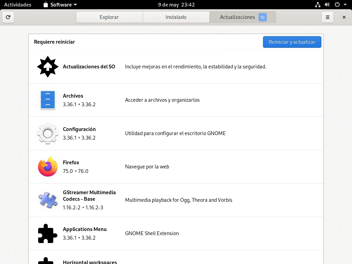Open the hamburger menu button
Image resolution: width=352 pixels, height=264 pixels.
328,17
